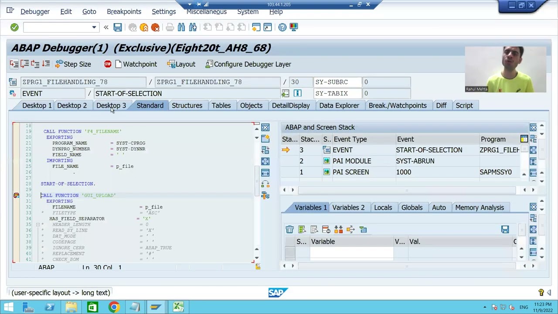Click the column layout icon in stack table

tap(524, 139)
